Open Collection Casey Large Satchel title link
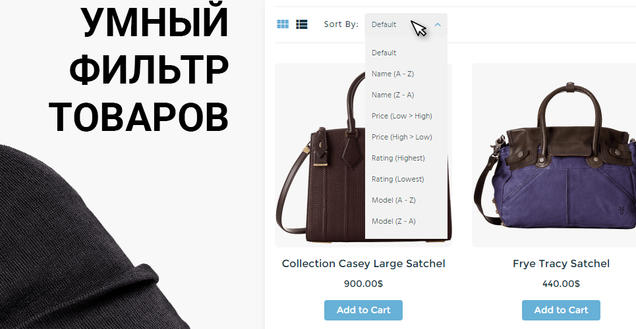 [363, 264]
